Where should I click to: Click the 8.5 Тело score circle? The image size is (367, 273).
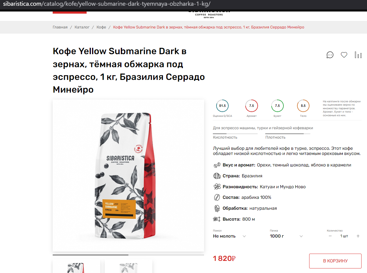(x=303, y=106)
